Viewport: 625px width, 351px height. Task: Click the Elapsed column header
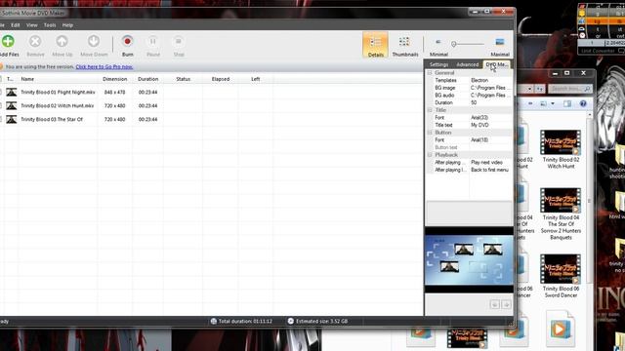click(221, 79)
